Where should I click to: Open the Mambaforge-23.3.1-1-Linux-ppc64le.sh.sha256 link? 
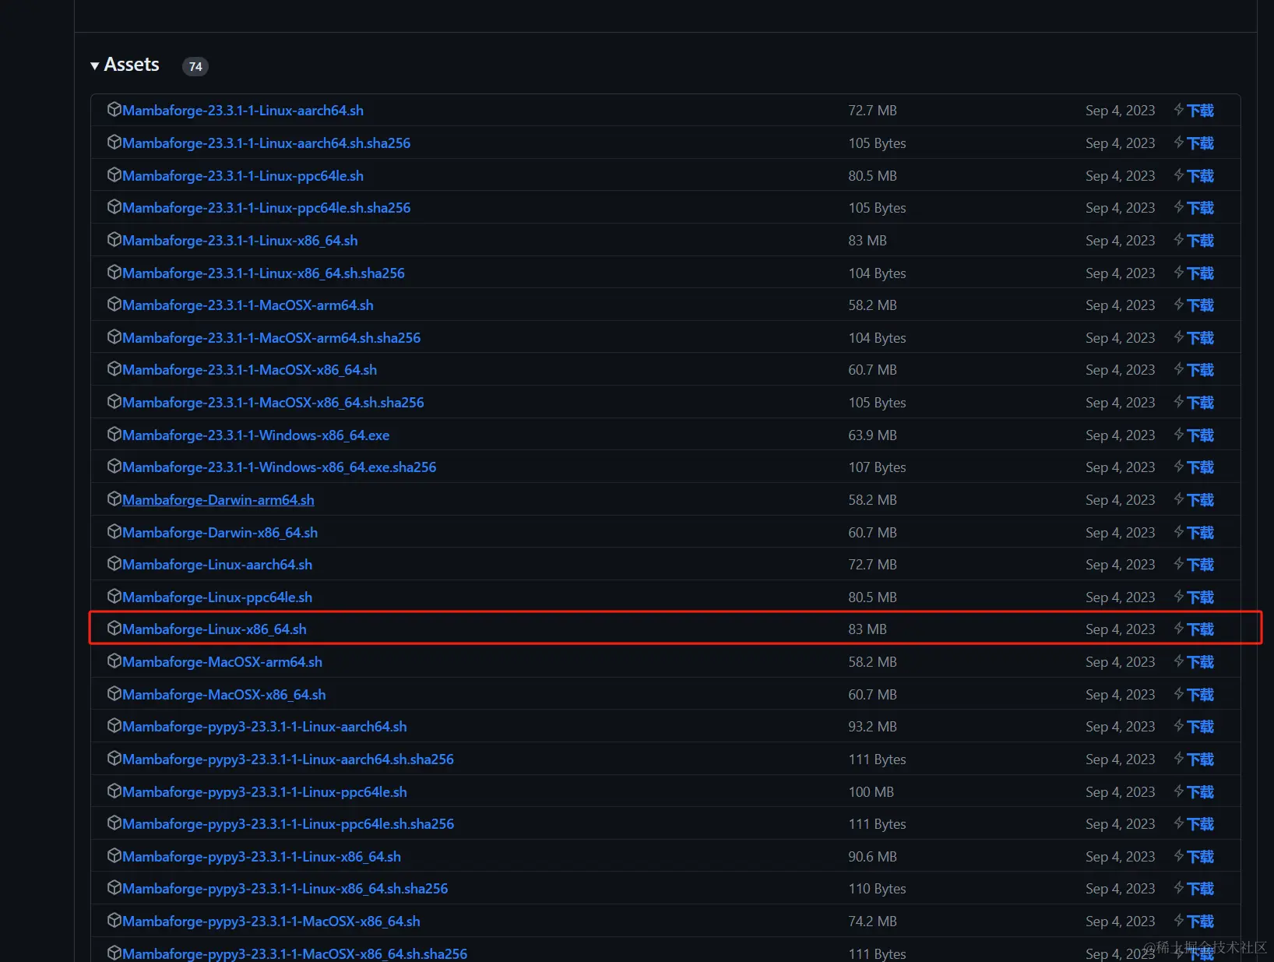click(x=266, y=208)
